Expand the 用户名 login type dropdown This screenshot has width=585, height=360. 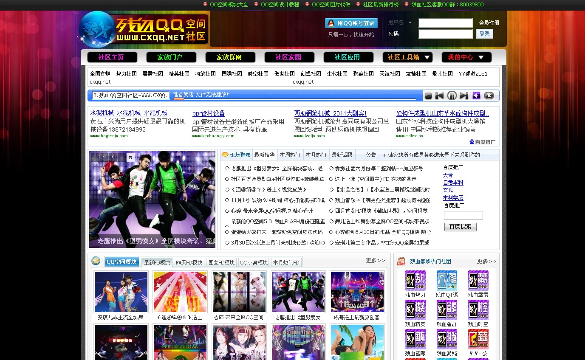410,22
